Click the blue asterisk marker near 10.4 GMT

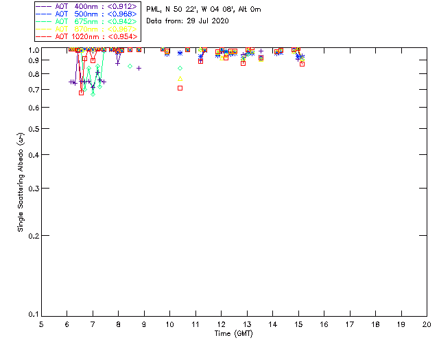click(x=180, y=53)
